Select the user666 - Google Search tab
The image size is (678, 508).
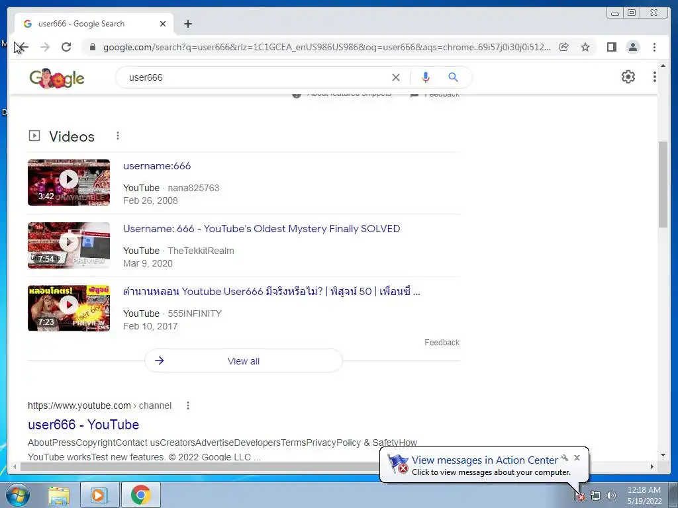tap(94, 24)
